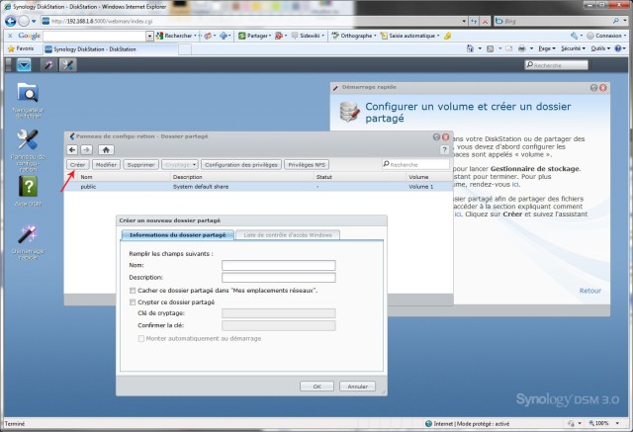Open IE Sécurité menu dropdown
Screen dimensions: 633x432
point(574,48)
